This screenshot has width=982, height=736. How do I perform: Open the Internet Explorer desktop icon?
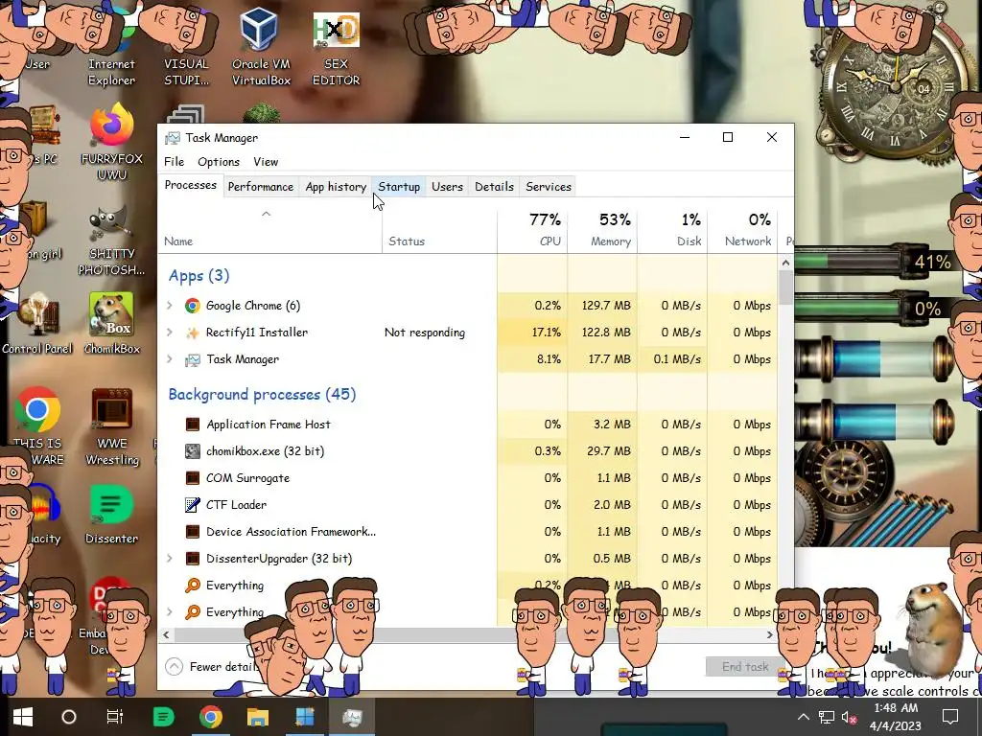click(111, 49)
